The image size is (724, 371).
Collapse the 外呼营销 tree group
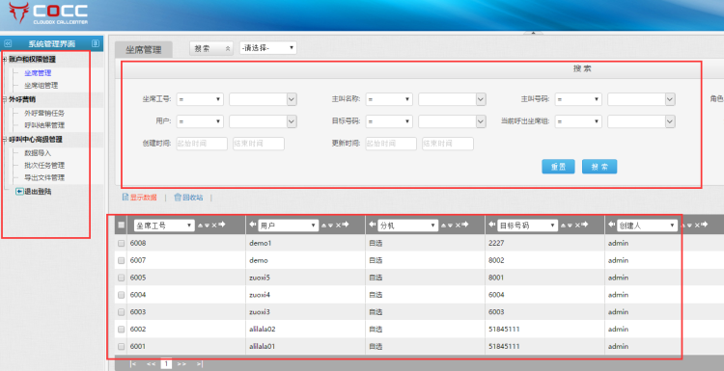(x=5, y=99)
